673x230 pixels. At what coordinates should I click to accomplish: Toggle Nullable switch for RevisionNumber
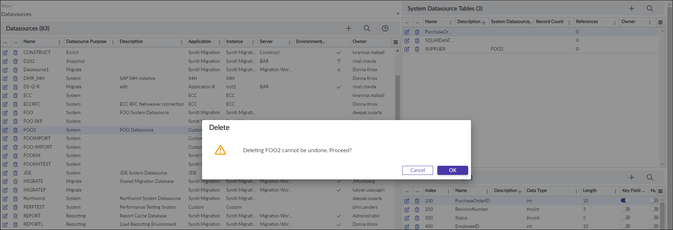click(x=654, y=209)
